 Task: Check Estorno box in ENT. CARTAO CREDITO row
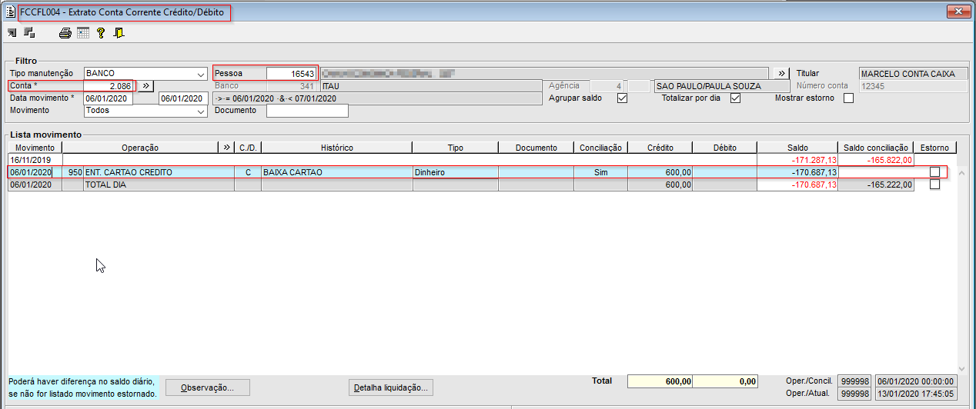pyautogui.click(x=934, y=172)
